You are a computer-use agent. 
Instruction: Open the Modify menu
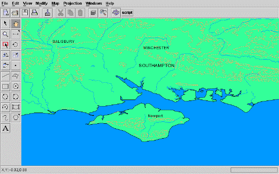point(41,3)
